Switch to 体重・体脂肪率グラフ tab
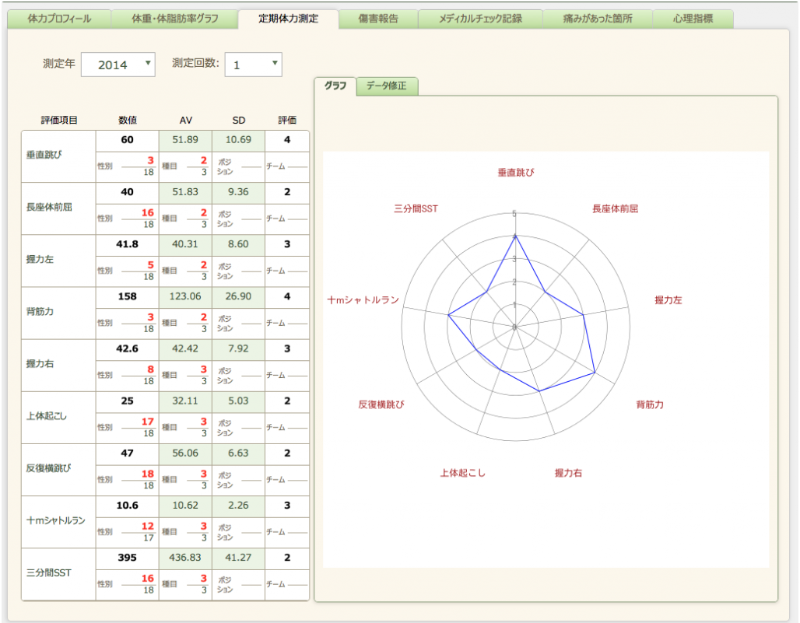The image size is (800, 623). tap(175, 19)
